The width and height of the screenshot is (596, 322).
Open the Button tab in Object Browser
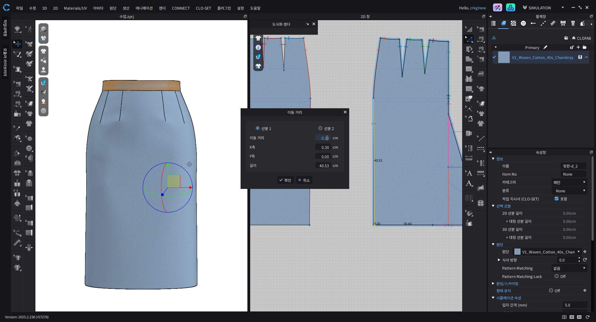523,24
